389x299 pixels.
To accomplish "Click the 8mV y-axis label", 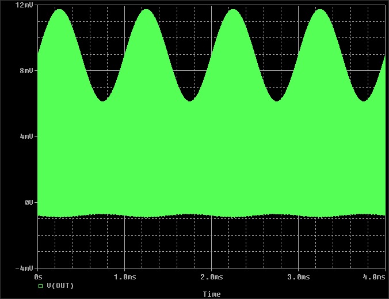I will tap(26, 71).
